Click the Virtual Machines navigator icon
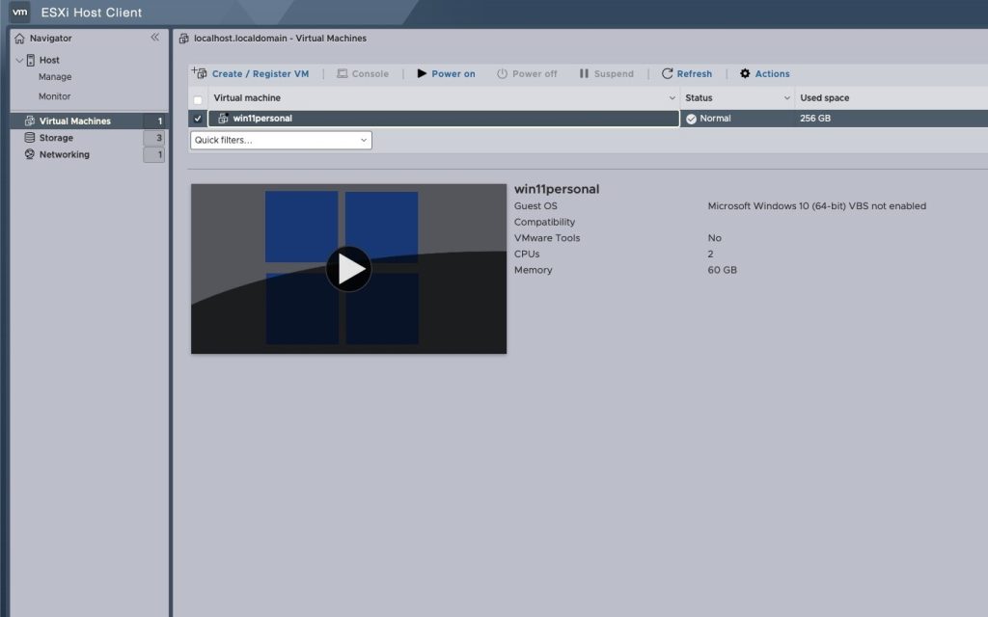This screenshot has height=617, width=988. coord(30,121)
